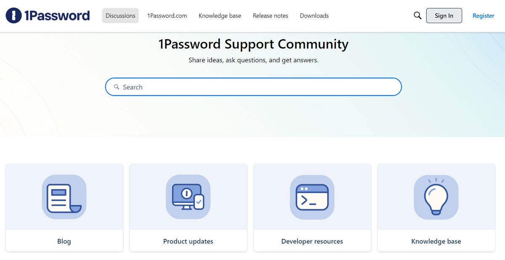Open the Blog scroll document icon

coord(64,197)
